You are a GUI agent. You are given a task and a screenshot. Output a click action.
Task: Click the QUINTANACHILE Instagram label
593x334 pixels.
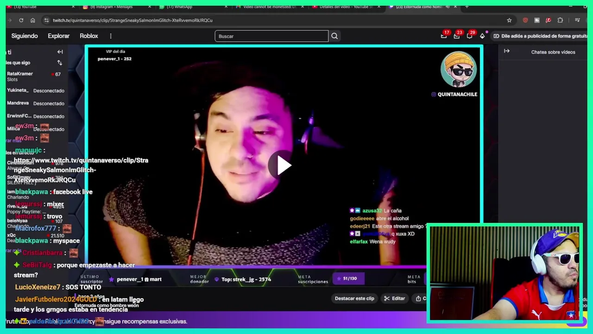(x=454, y=94)
